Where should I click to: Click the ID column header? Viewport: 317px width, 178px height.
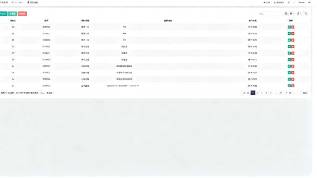click(x=13, y=20)
